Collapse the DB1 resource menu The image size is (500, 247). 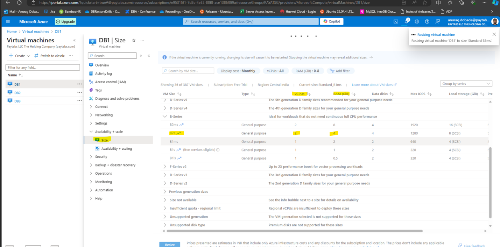[x=149, y=56]
